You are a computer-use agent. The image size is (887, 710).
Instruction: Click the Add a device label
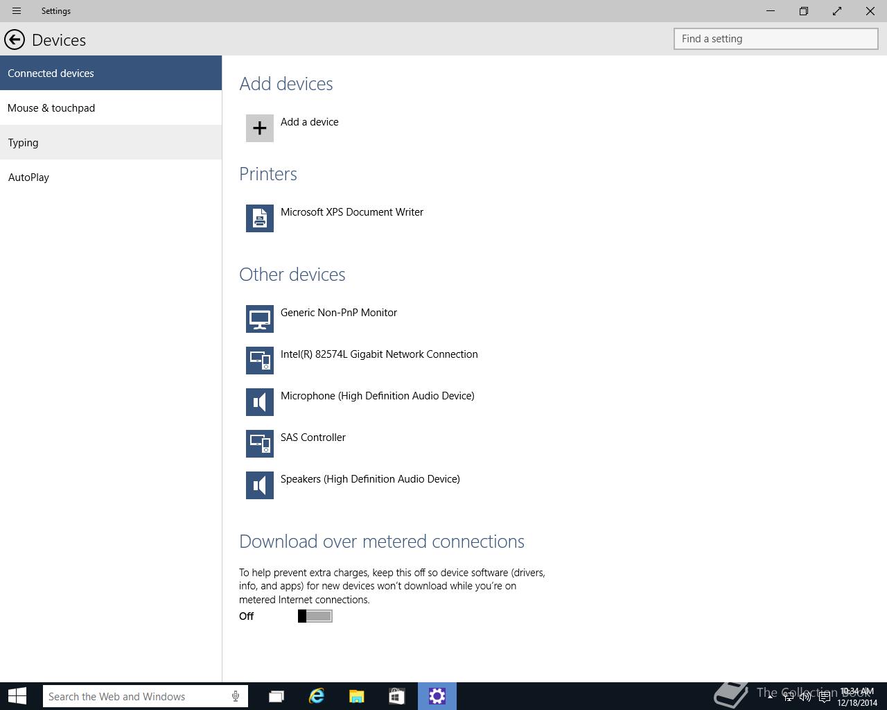tap(310, 122)
